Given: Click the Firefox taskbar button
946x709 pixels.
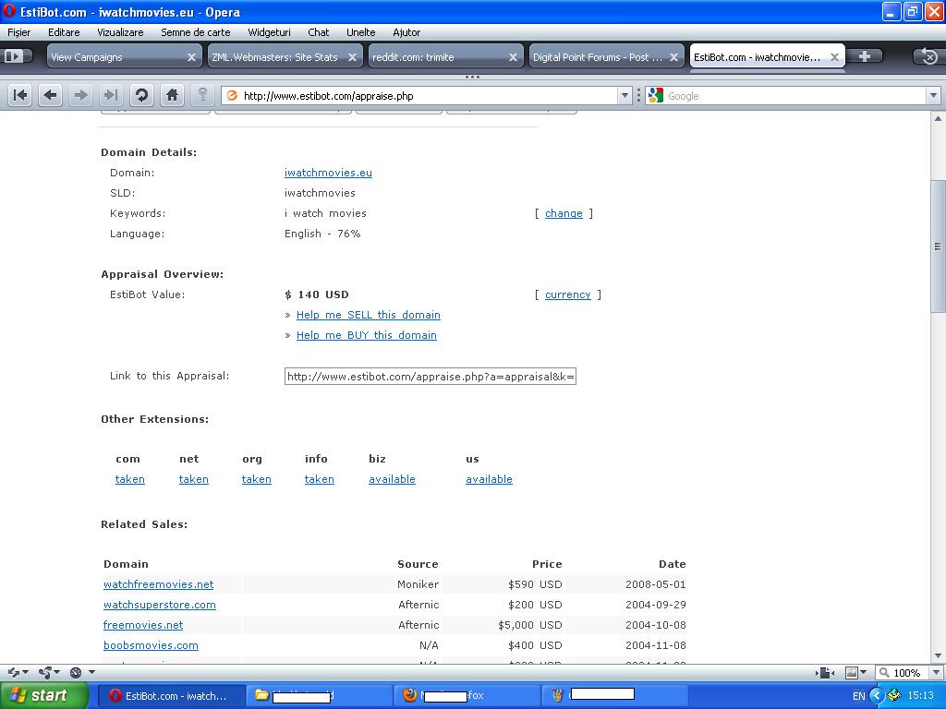Looking at the screenshot, I should tap(467, 695).
